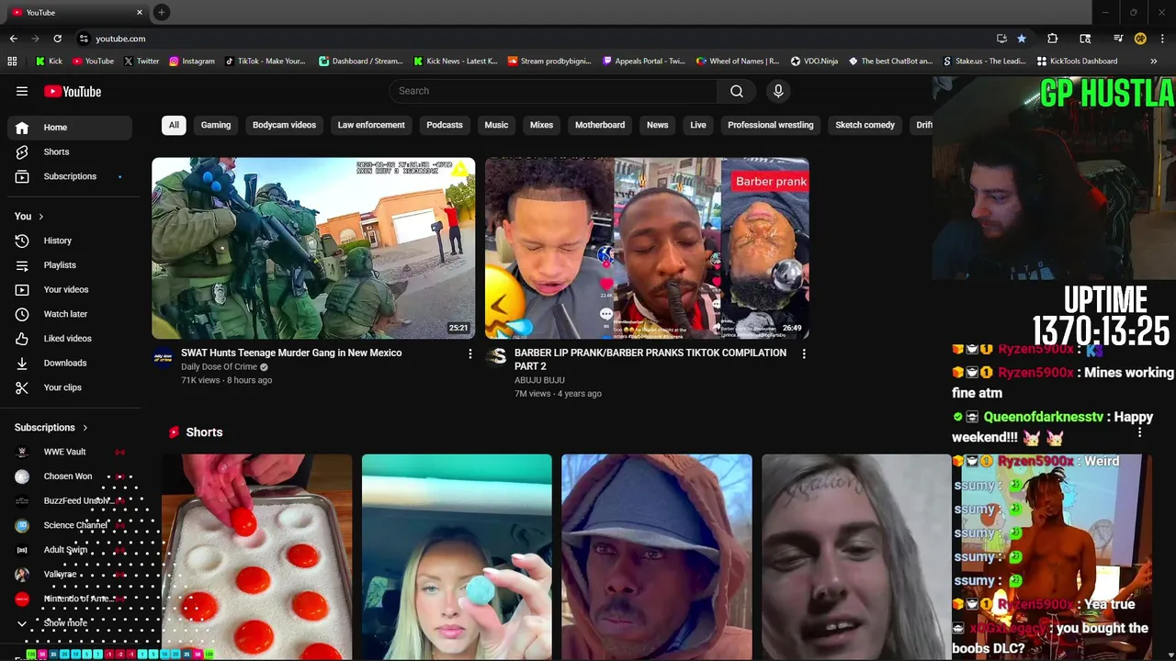Select the Motherboard filter chip
This screenshot has width=1176, height=661.
coord(600,125)
